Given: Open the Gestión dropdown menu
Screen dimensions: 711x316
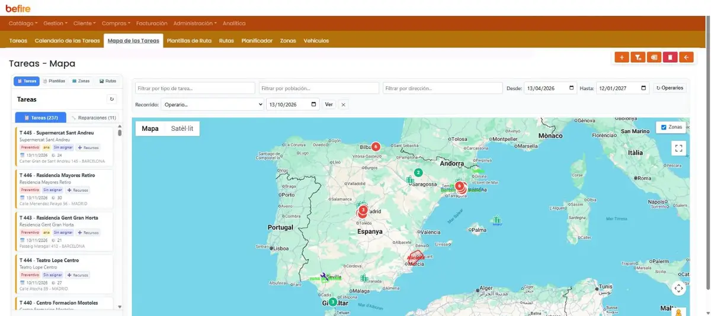Looking at the screenshot, I should (x=56, y=24).
